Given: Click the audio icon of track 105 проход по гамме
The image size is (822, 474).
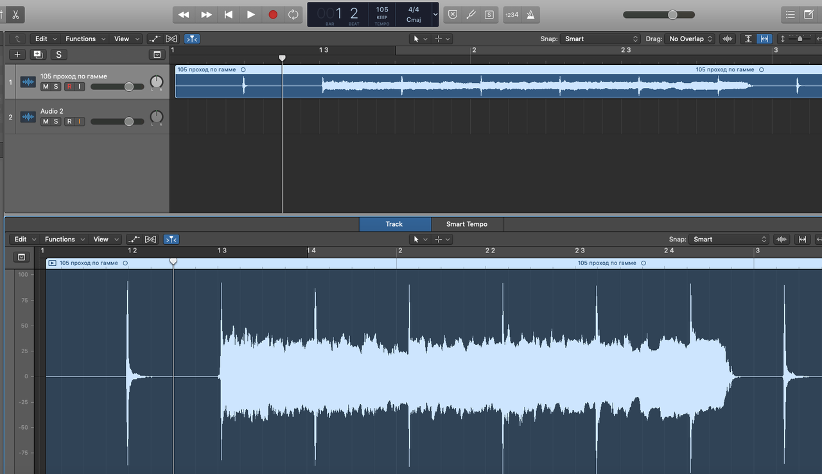Looking at the screenshot, I should pyautogui.click(x=28, y=82).
